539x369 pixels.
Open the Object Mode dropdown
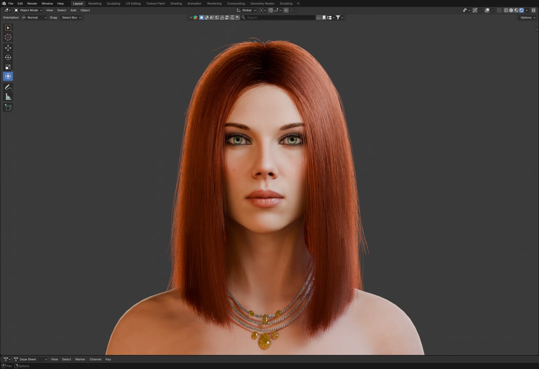(28, 10)
